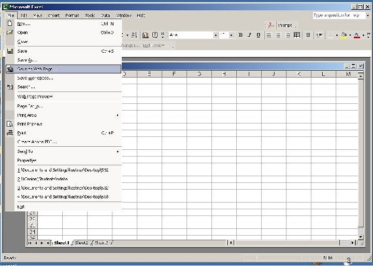Click the Currency style icon
This screenshot has height=279, width=373.
point(308,35)
